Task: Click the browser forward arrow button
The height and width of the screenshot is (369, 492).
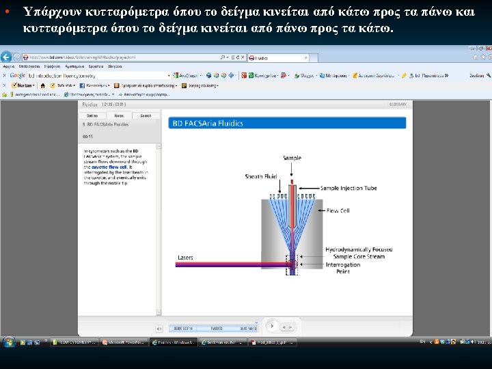Action: pyautogui.click(x=17, y=57)
